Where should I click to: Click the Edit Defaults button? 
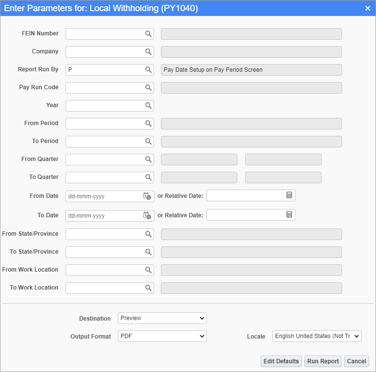point(281,361)
